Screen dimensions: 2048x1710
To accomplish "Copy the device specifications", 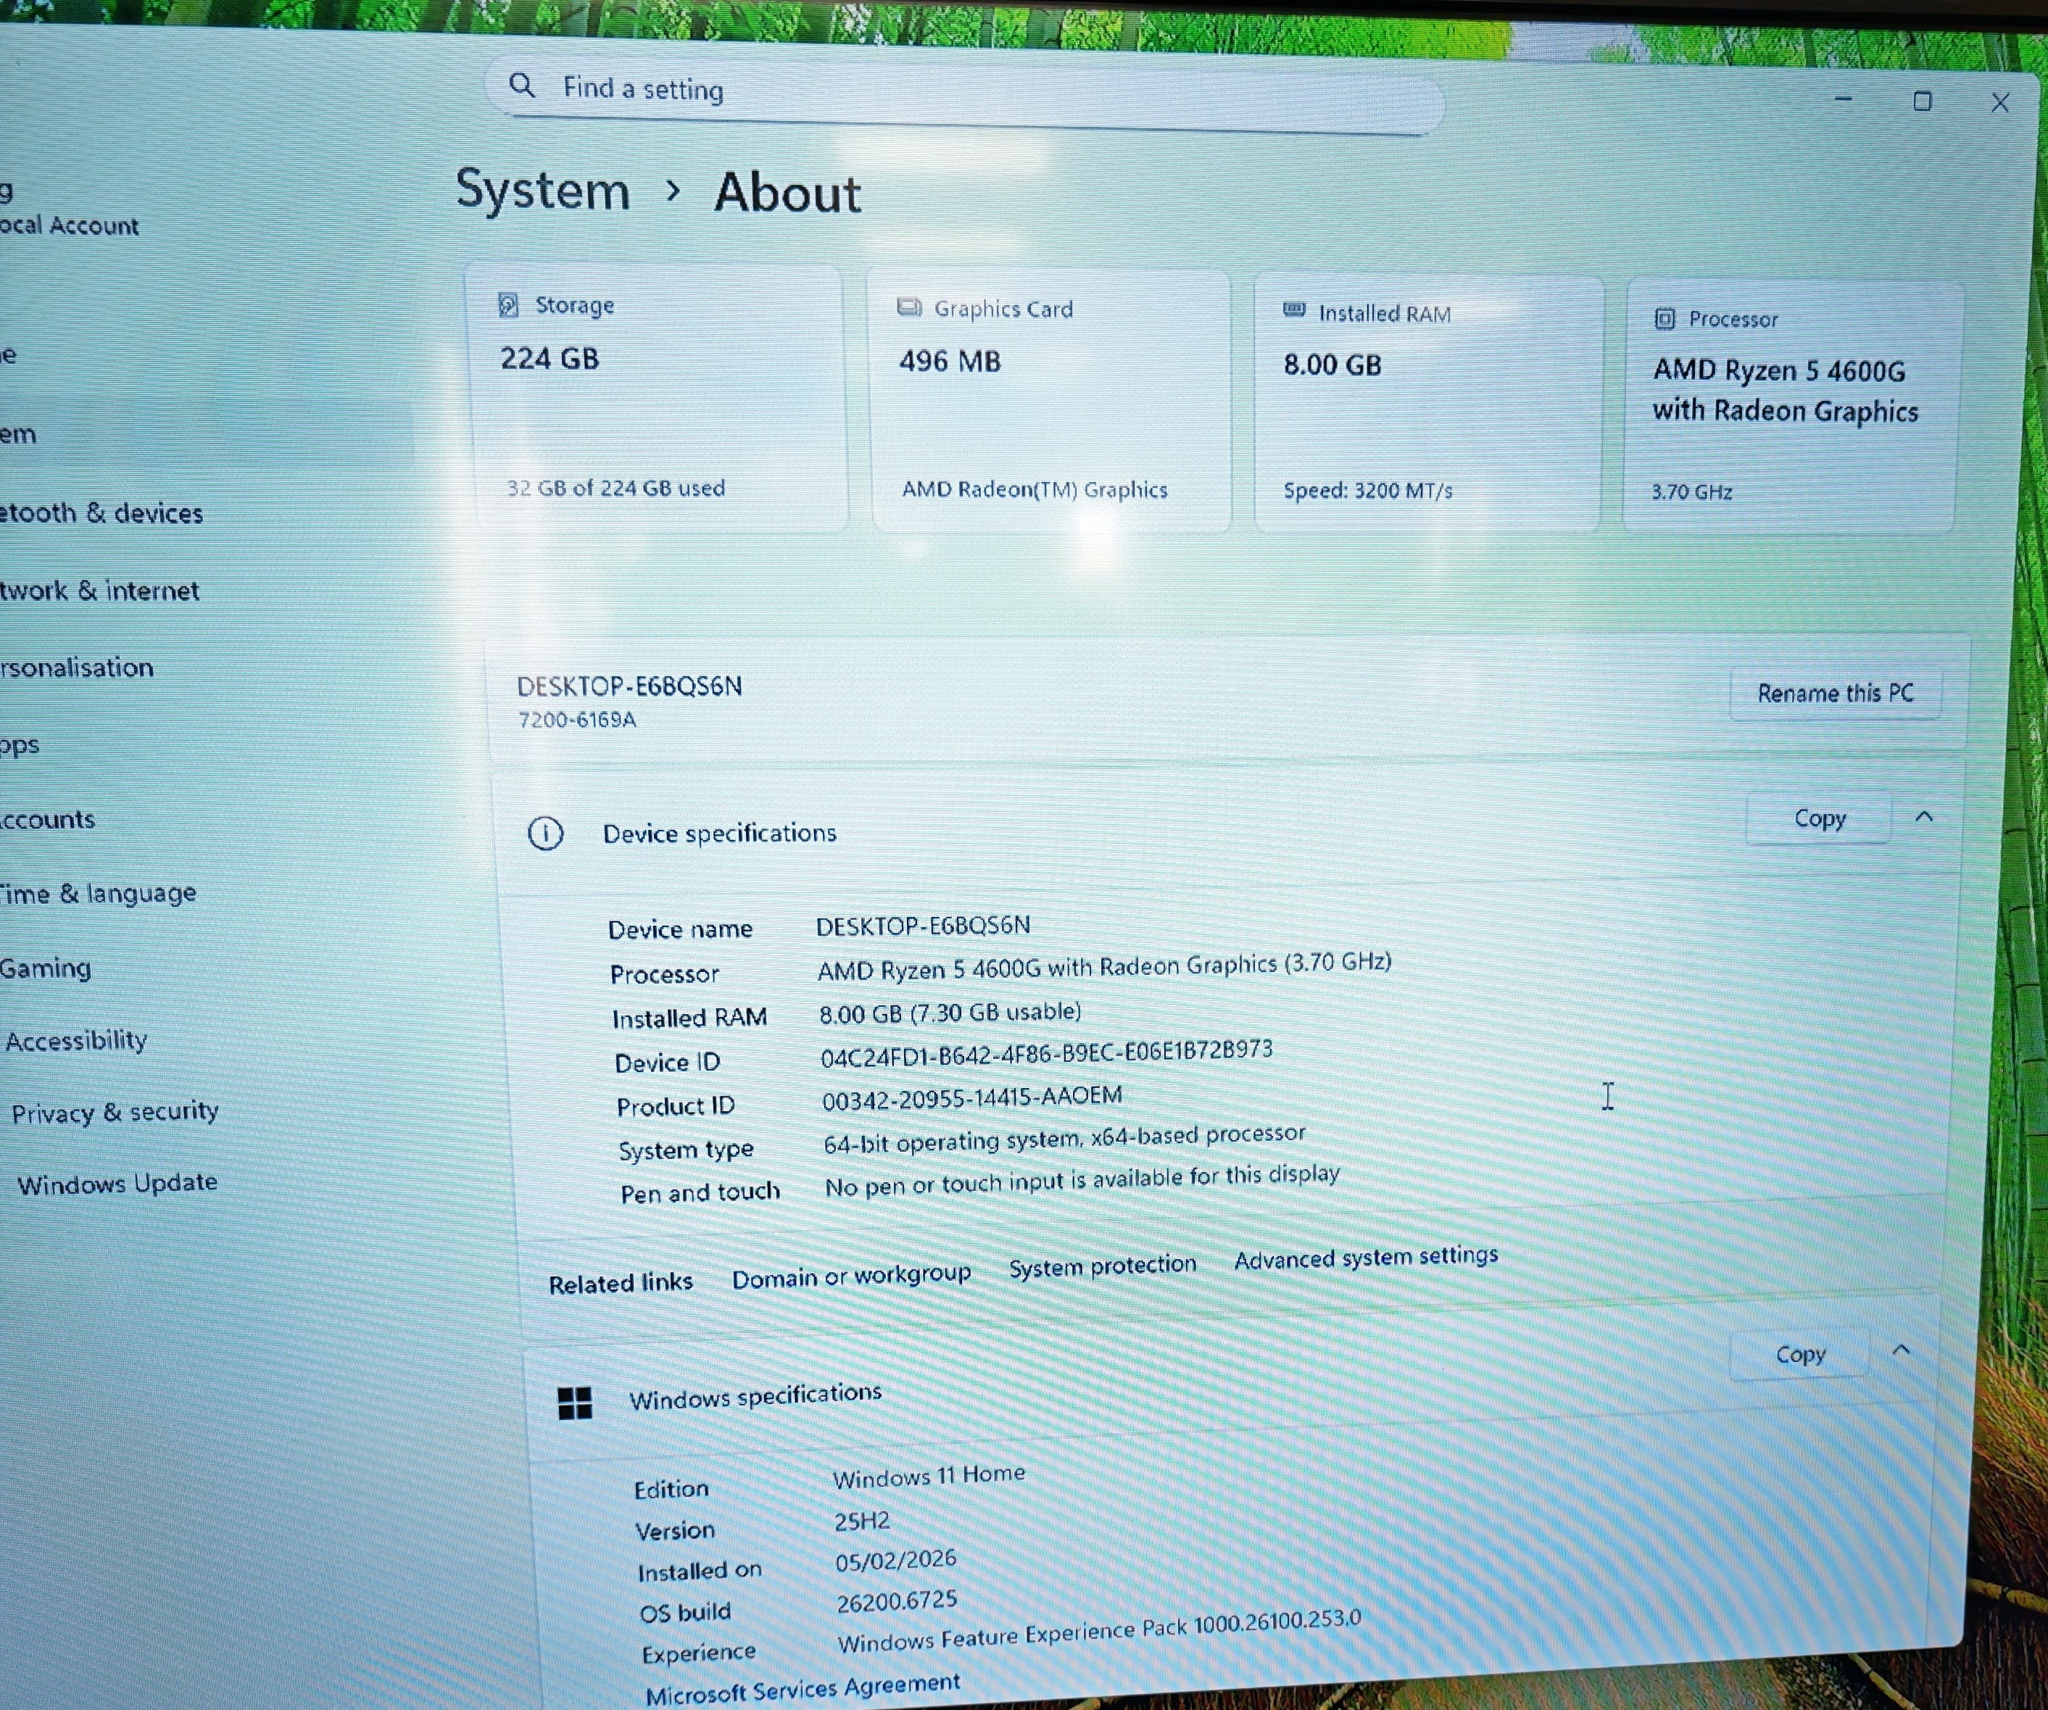I will click(1819, 819).
